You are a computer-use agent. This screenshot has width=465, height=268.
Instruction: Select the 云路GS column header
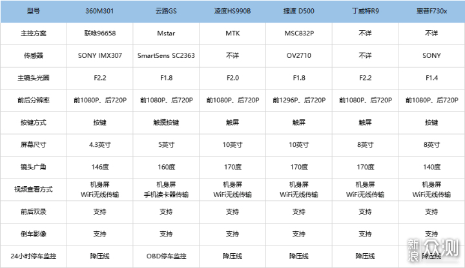click(166, 11)
